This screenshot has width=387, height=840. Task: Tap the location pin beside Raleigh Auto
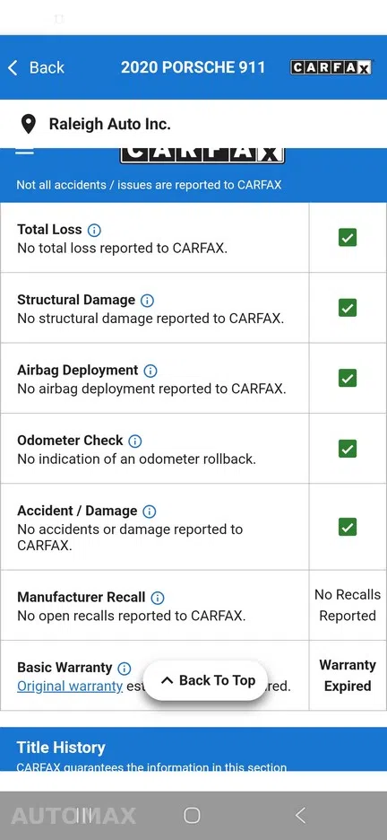29,124
